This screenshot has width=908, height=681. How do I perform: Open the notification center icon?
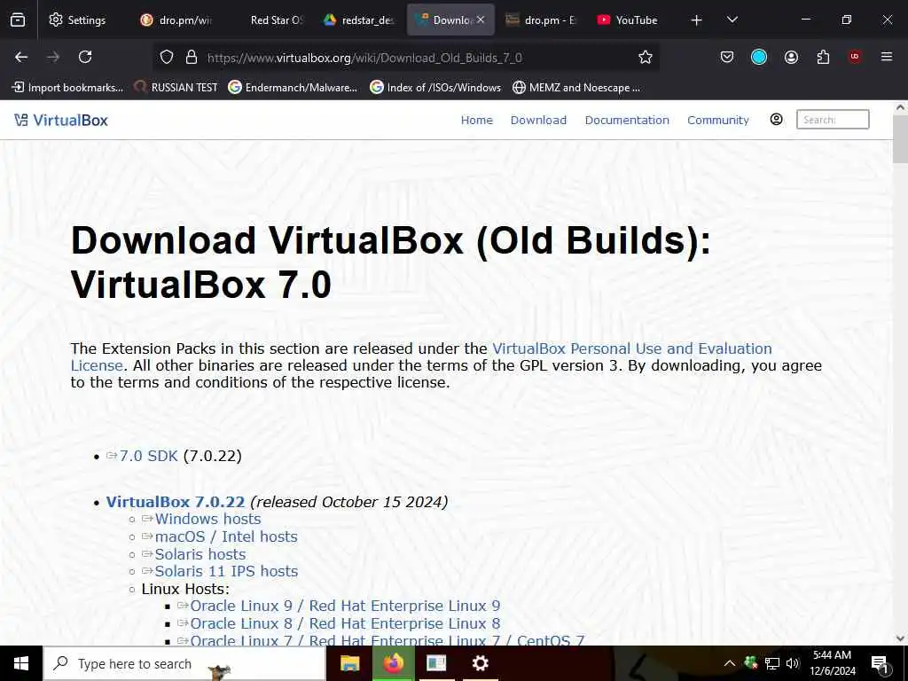[x=880, y=663]
